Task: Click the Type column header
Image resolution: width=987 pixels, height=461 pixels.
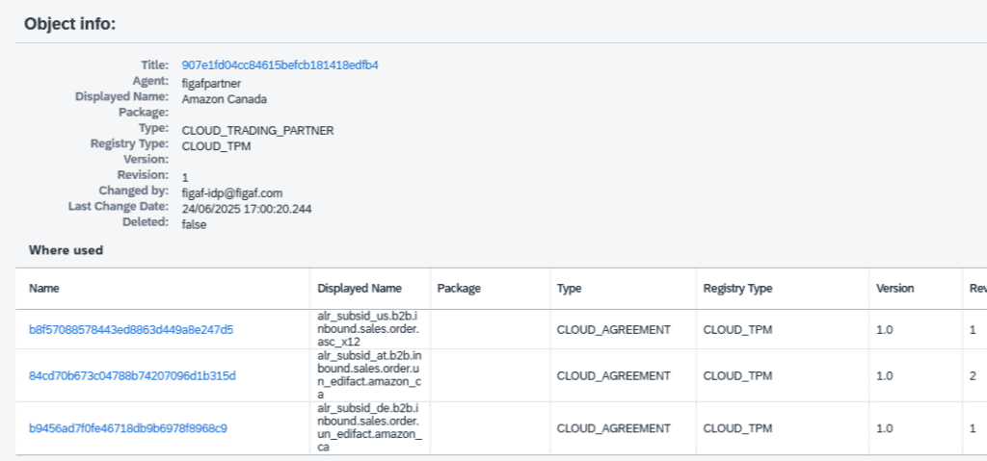Action: (x=569, y=289)
